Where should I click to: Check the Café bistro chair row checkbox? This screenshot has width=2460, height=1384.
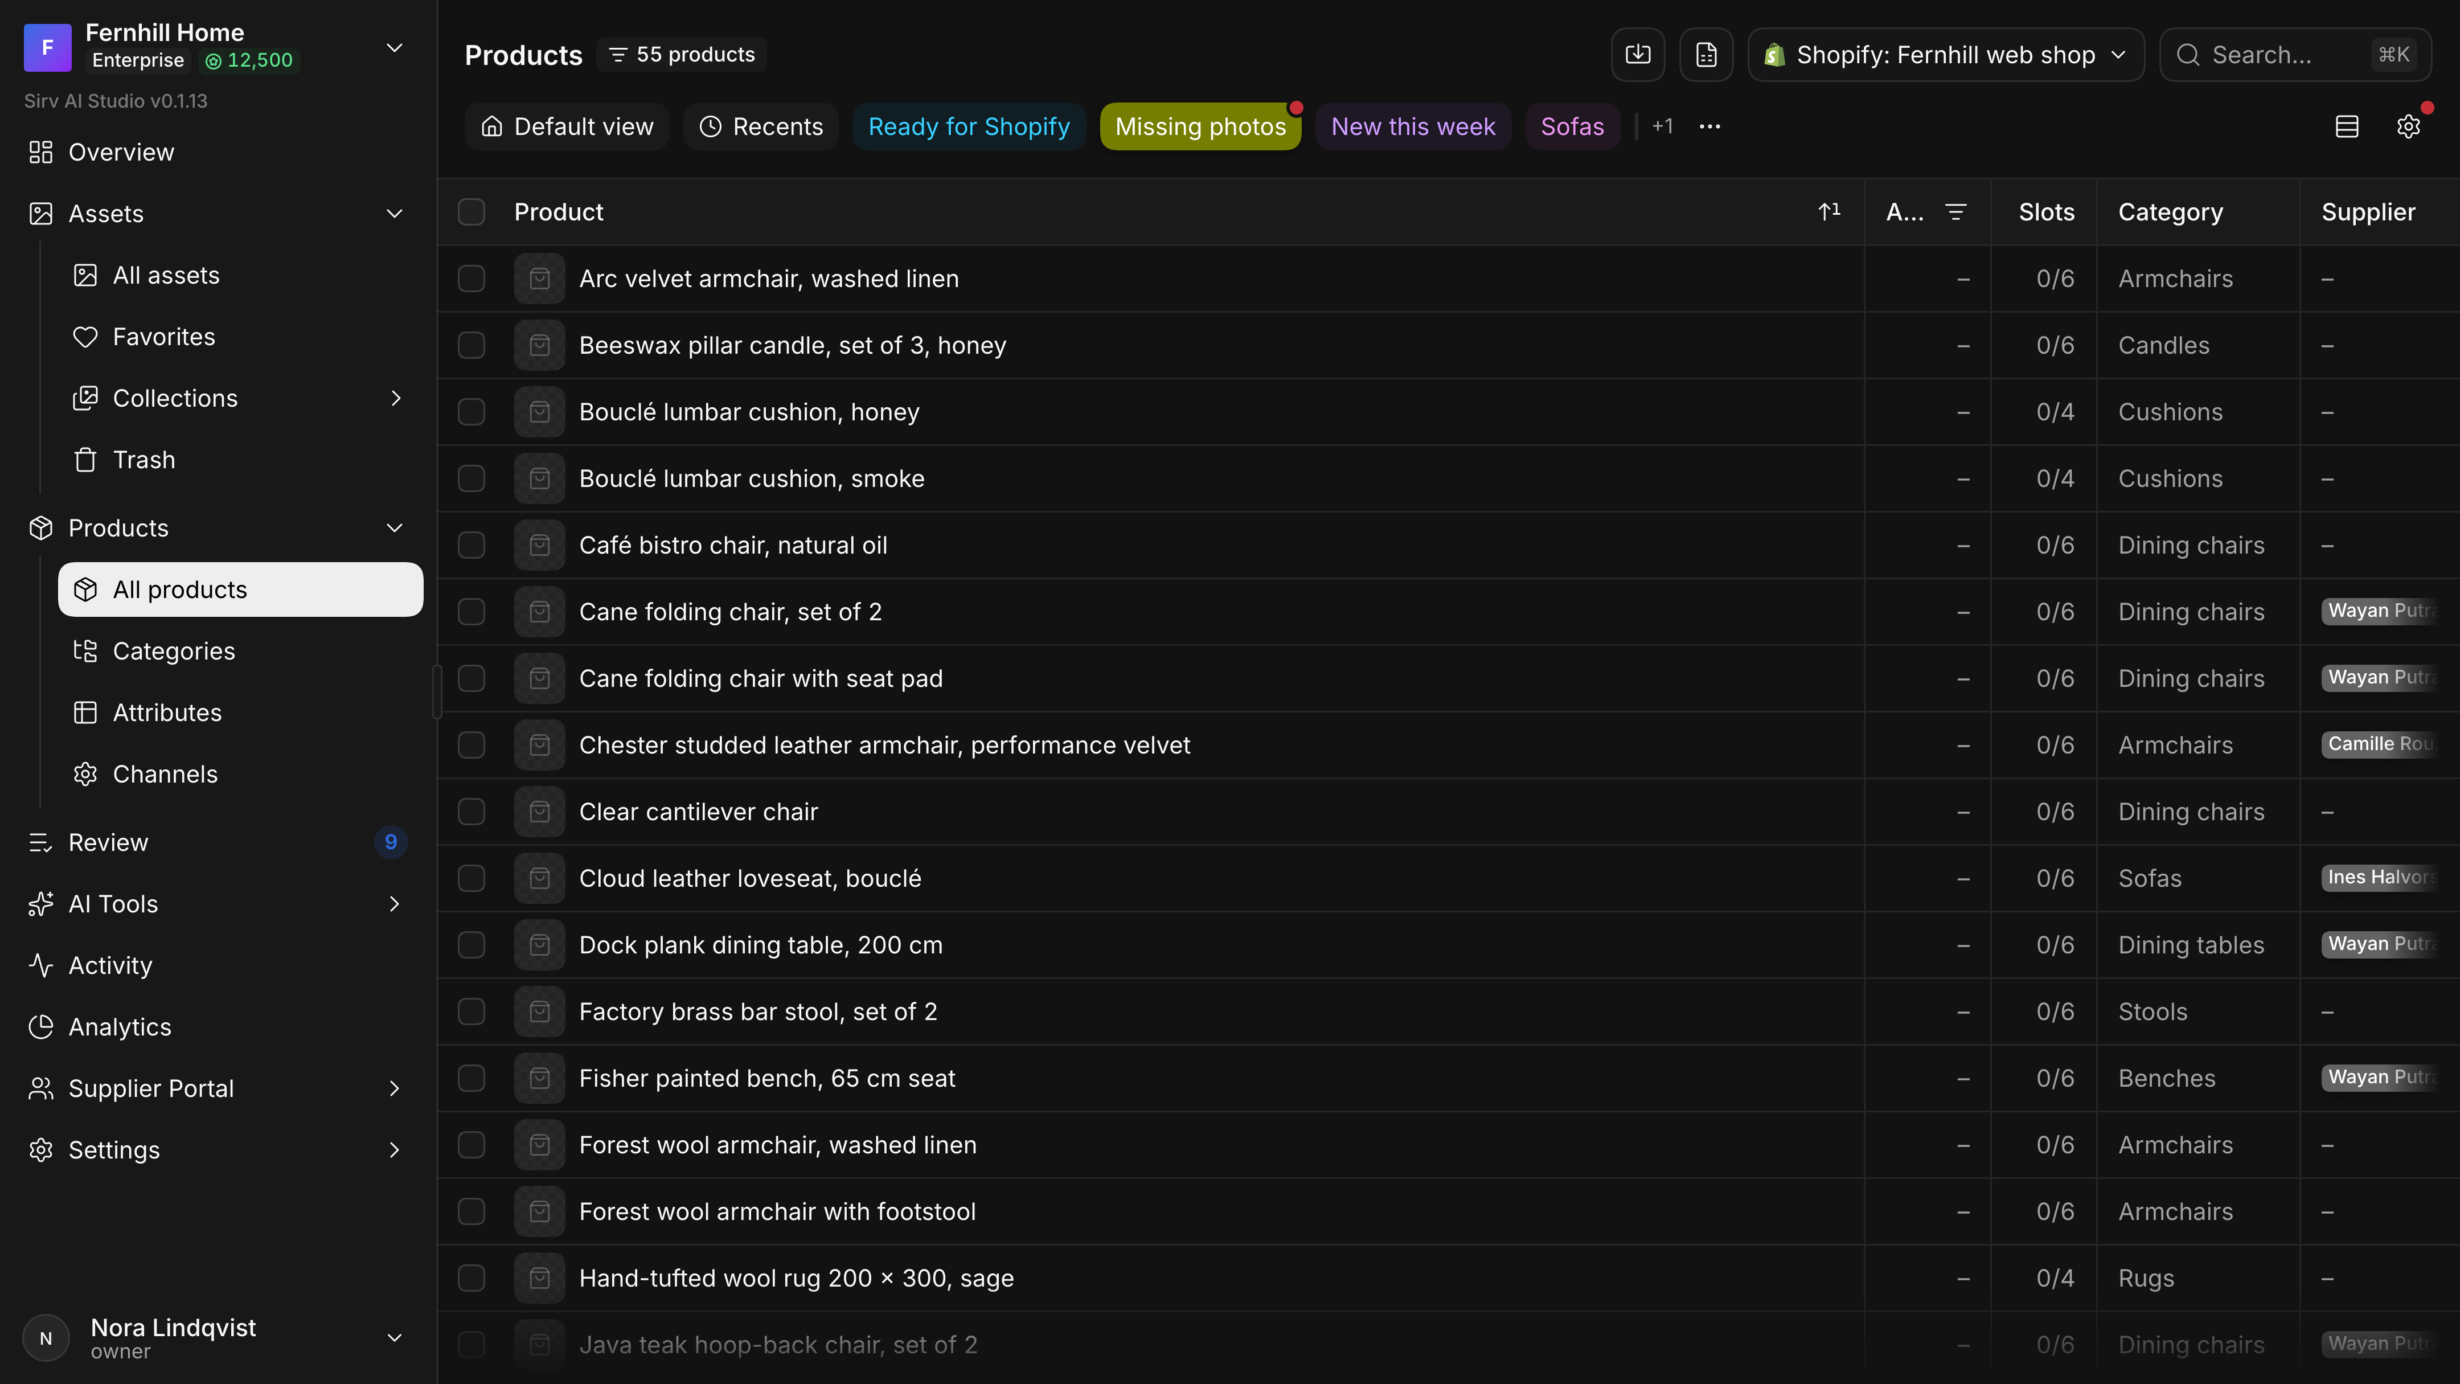[471, 546]
